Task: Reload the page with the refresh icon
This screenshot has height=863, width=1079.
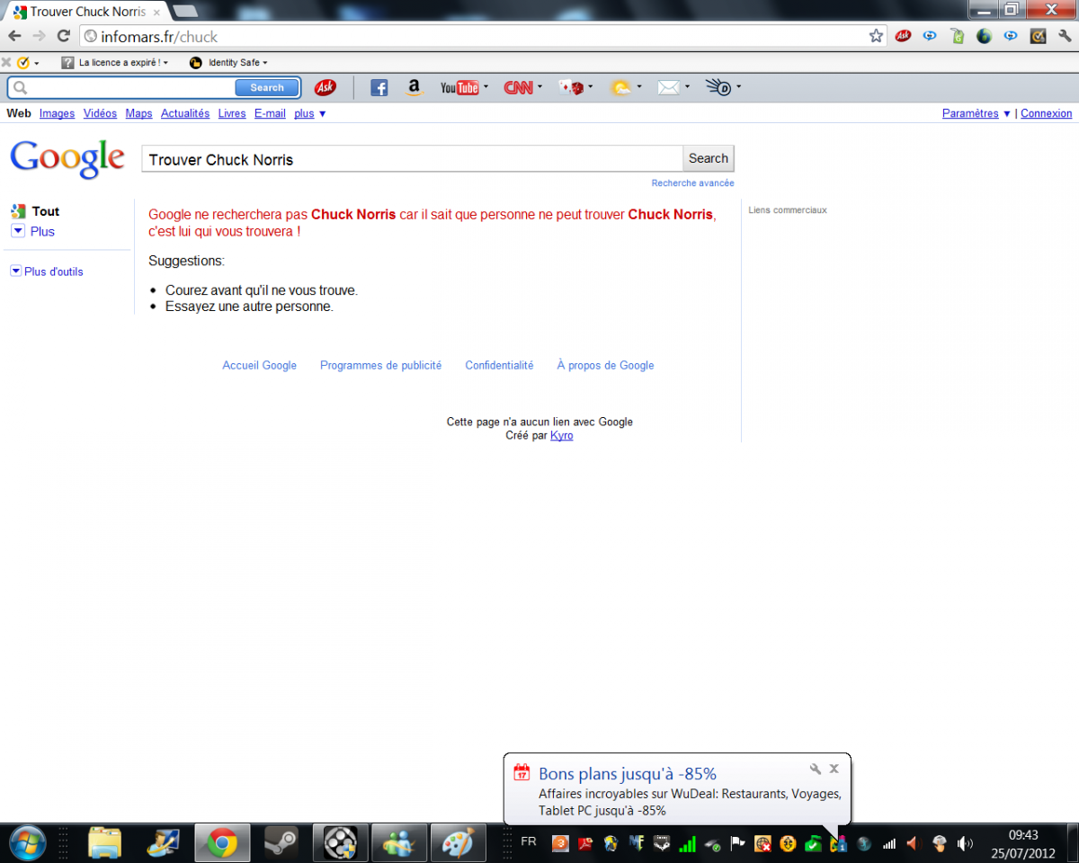Action: click(63, 36)
